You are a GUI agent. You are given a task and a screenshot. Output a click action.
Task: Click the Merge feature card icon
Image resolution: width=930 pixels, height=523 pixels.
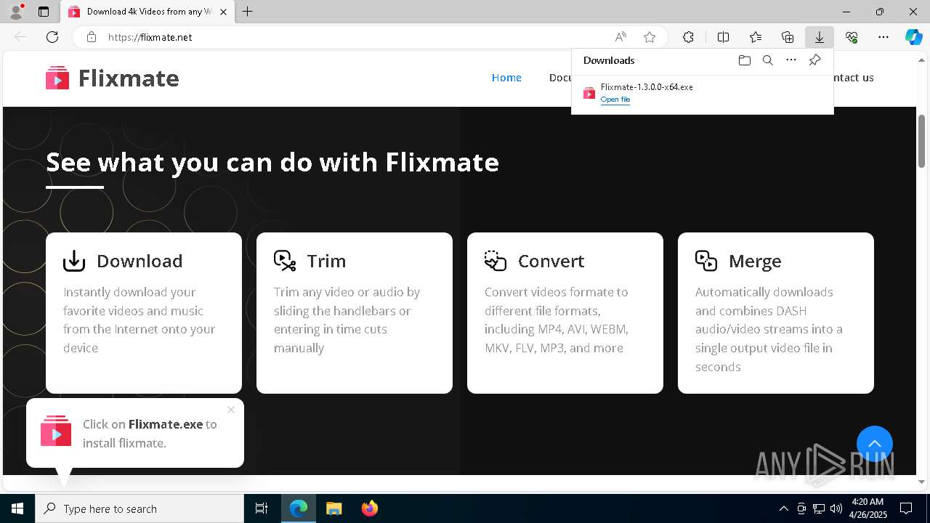click(706, 260)
